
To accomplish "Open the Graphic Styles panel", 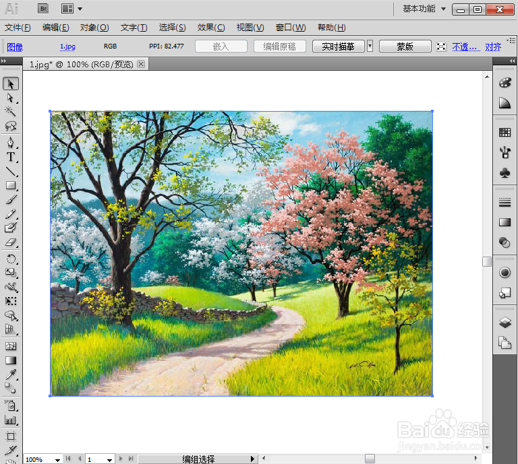I will [505, 293].
